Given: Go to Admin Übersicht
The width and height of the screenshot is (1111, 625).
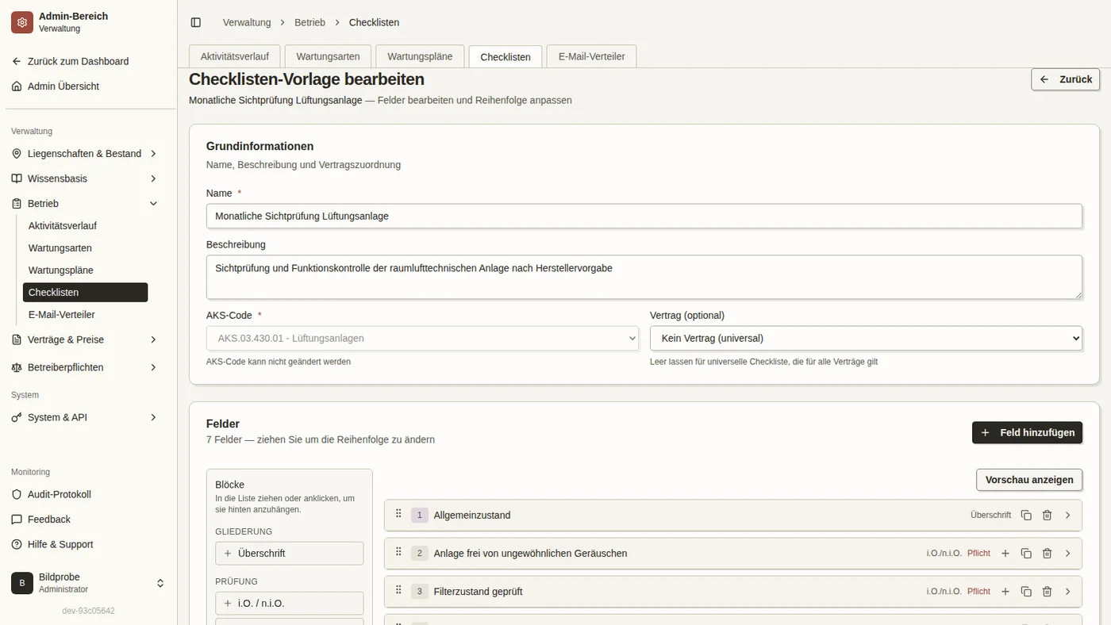Looking at the screenshot, I should tap(85, 86).
